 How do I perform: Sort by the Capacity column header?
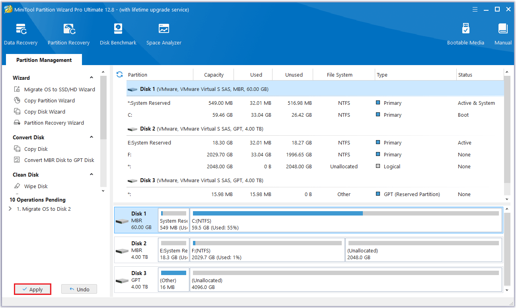click(x=214, y=75)
